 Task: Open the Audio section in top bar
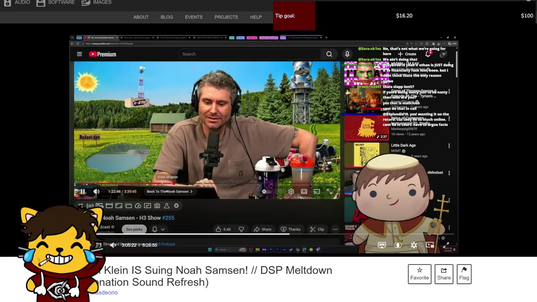(17, 3)
